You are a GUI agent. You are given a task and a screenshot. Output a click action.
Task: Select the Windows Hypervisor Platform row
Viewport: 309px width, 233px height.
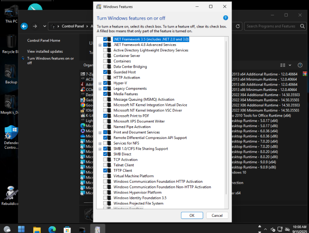pos(137,192)
